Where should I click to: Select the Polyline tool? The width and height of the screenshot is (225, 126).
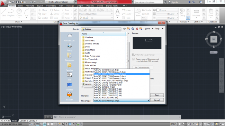pos(11,12)
